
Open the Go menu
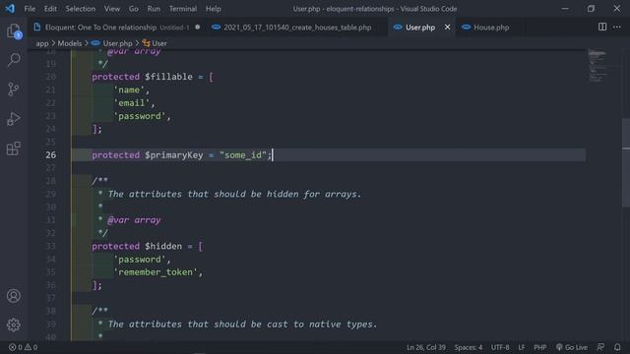[134, 9]
